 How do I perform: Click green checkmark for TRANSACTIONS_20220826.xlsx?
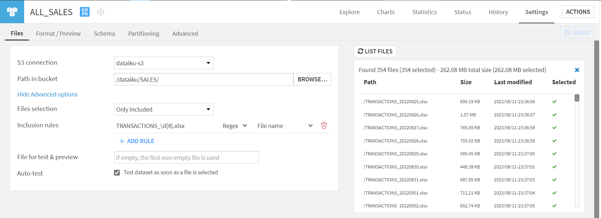[x=554, y=115]
